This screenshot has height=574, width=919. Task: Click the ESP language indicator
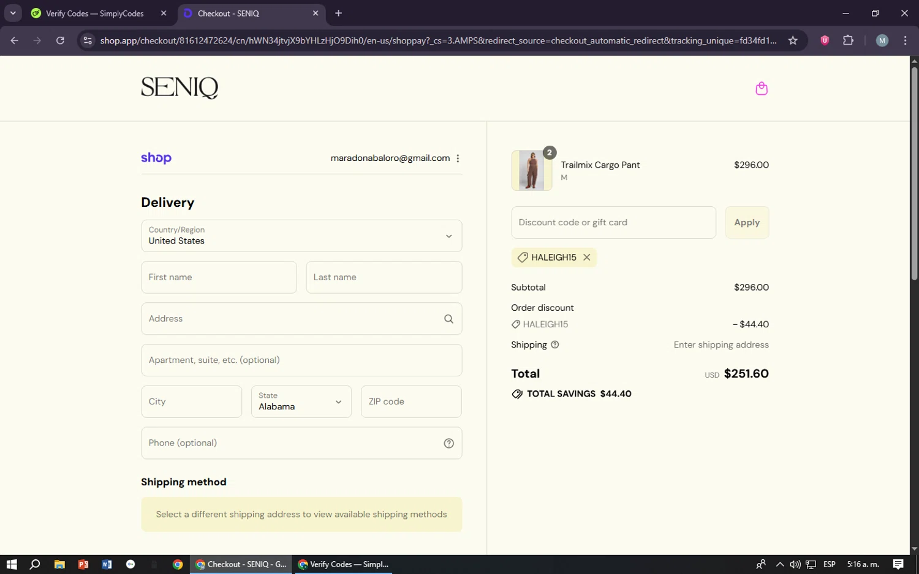click(x=830, y=564)
